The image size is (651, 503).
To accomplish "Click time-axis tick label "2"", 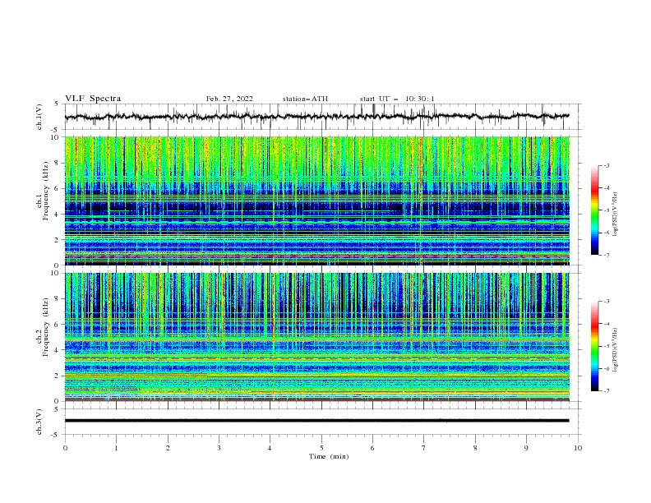I will pyautogui.click(x=168, y=448).
